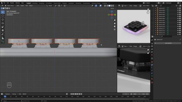182x102 pixels.
Task: Switch to the Animation workspace tab
Action: coord(71,3)
